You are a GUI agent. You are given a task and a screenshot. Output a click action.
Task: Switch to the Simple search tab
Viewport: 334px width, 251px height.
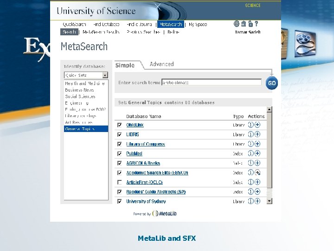coord(125,66)
